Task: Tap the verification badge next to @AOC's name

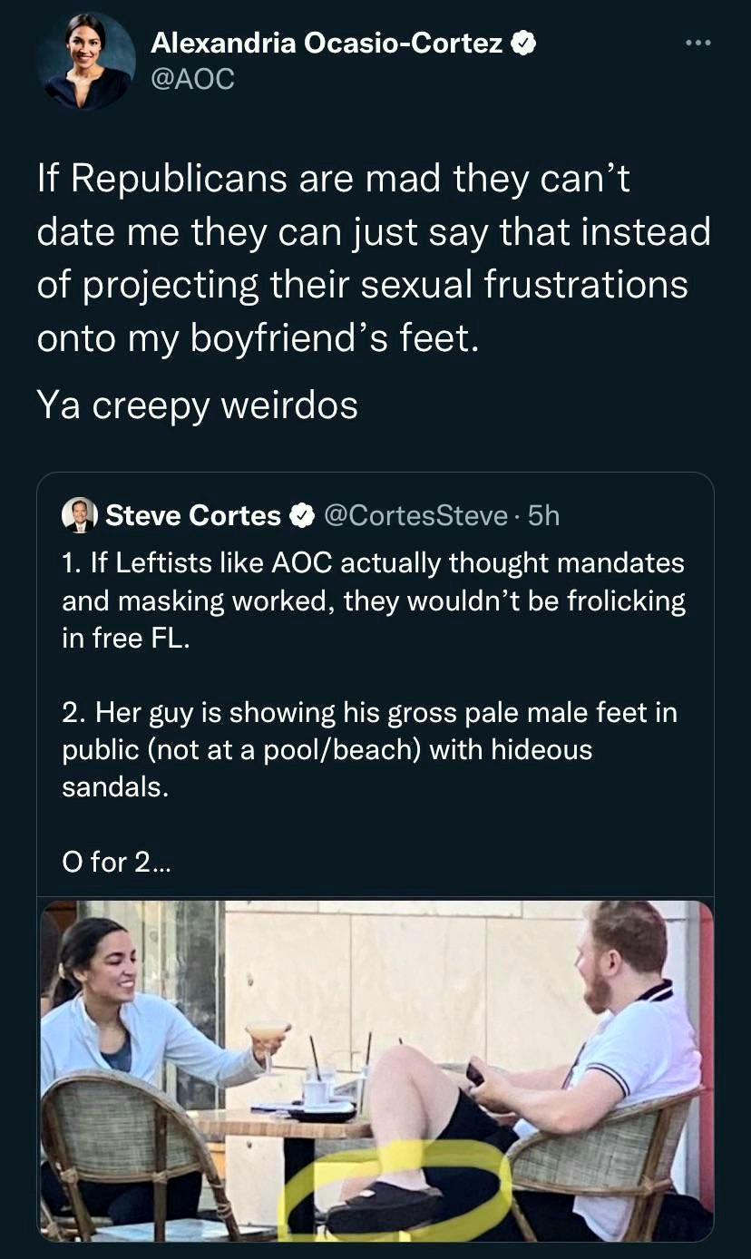Action: [524, 42]
